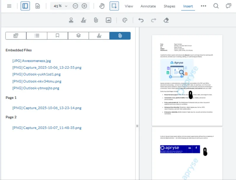Open Capture_2025-10-06_13-23-14.png under Page 1
236x180 pixels.
pyautogui.click(x=47, y=108)
